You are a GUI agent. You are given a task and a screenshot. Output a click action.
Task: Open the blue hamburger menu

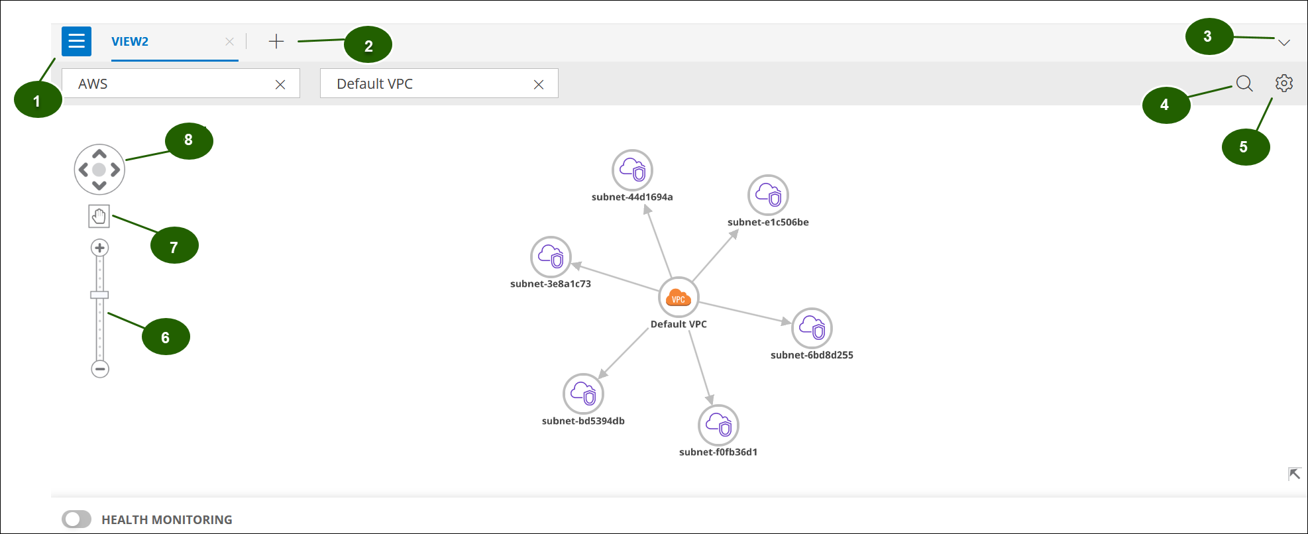(x=76, y=41)
